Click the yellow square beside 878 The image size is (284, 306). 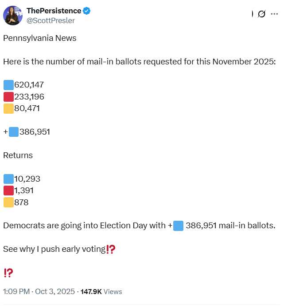click(8, 202)
